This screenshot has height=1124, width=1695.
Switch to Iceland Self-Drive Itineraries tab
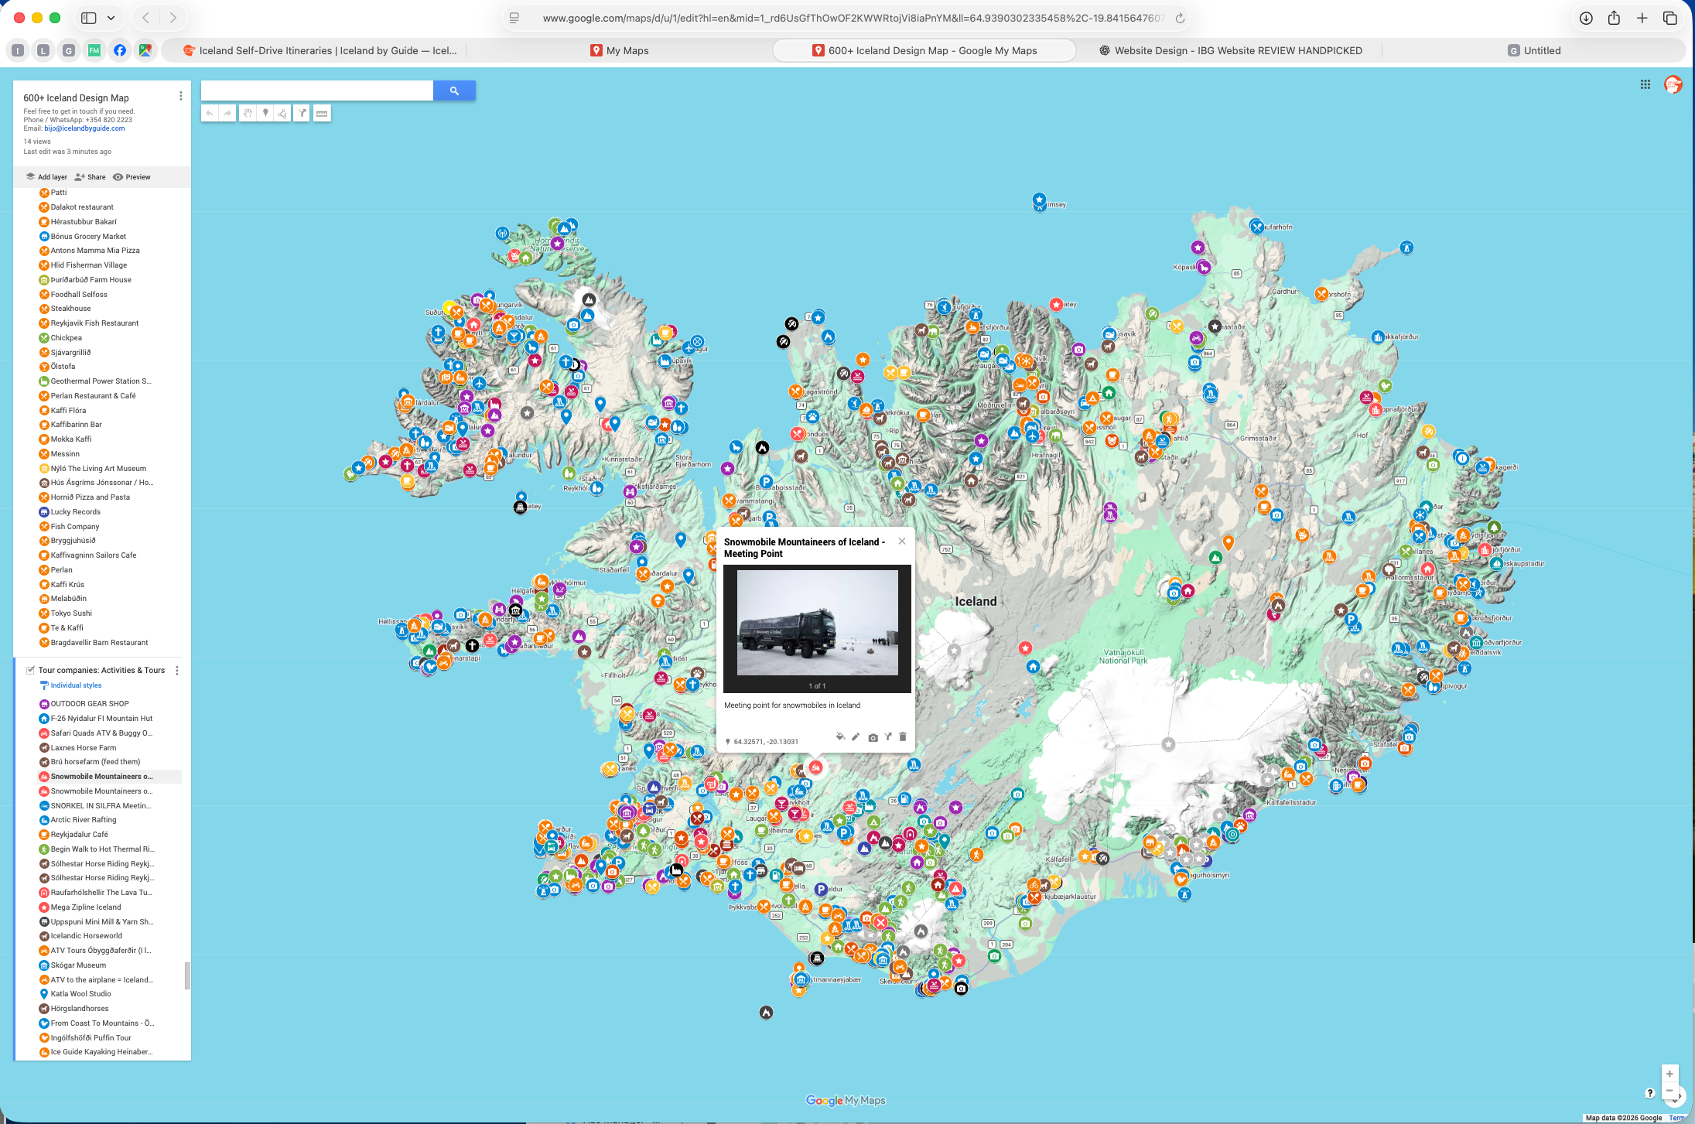[x=319, y=50]
